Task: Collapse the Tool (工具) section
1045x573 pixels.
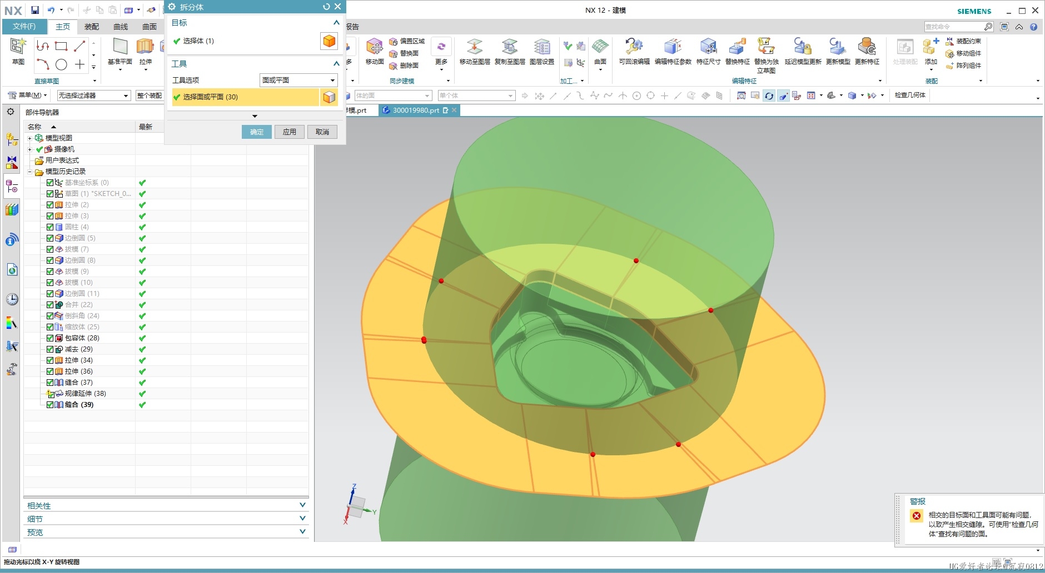Action: [x=336, y=63]
